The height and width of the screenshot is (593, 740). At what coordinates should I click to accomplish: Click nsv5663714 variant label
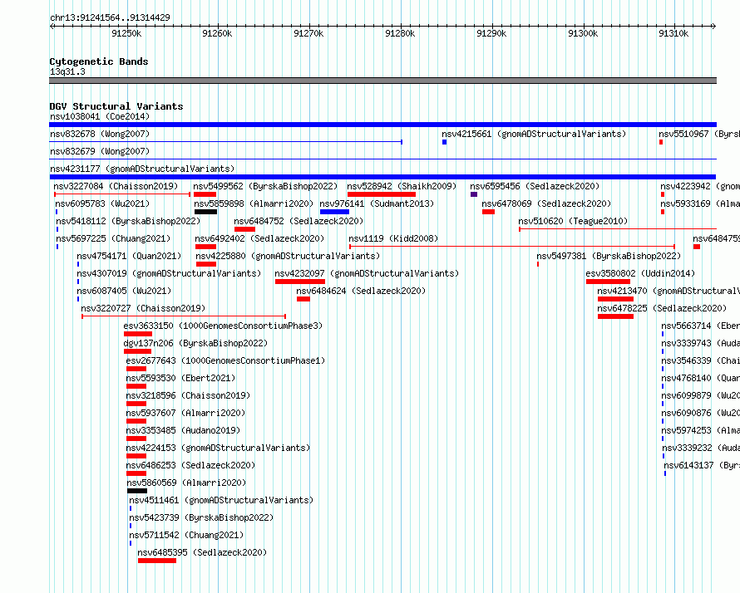point(701,326)
